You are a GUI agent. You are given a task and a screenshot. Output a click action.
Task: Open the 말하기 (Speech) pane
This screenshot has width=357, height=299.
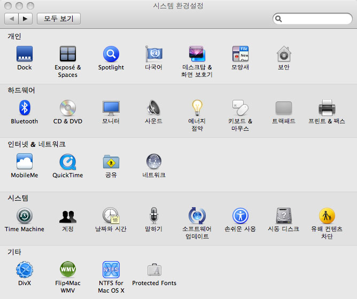pos(154,216)
